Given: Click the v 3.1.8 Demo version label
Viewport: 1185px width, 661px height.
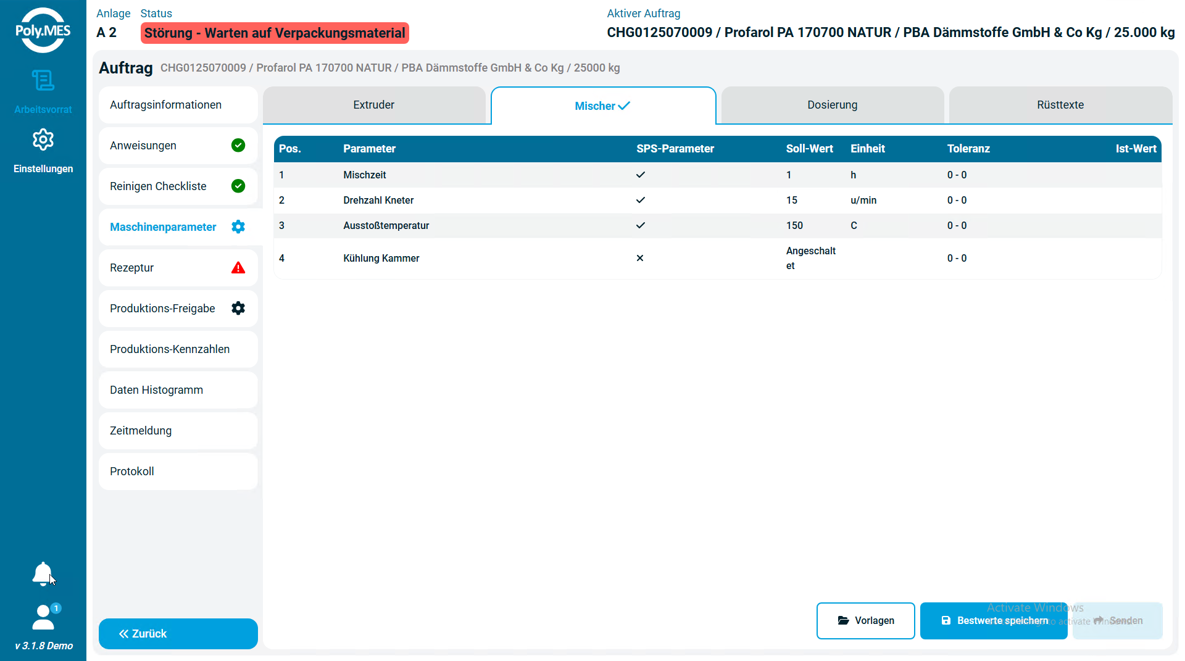Looking at the screenshot, I should tap(44, 646).
